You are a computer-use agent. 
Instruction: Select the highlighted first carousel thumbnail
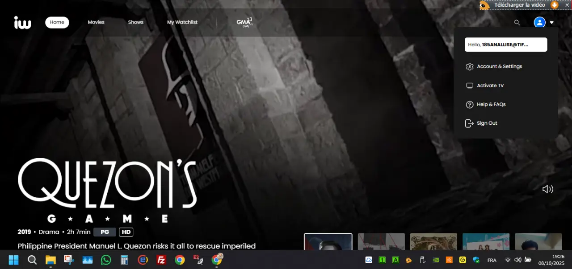tap(328, 241)
